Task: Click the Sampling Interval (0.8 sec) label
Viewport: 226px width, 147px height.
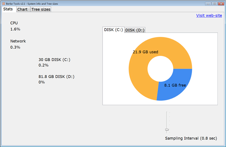Action: click(x=191, y=138)
